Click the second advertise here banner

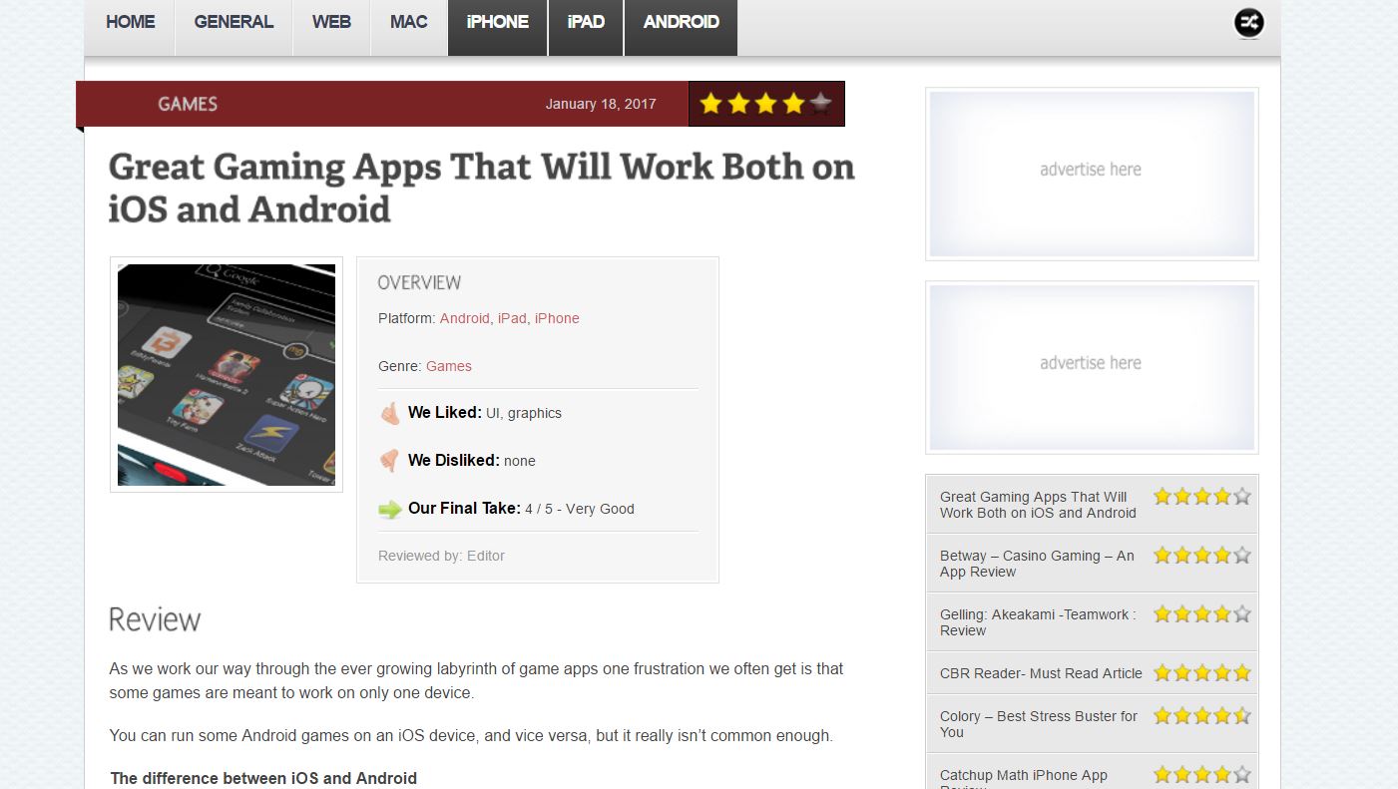1092,367
